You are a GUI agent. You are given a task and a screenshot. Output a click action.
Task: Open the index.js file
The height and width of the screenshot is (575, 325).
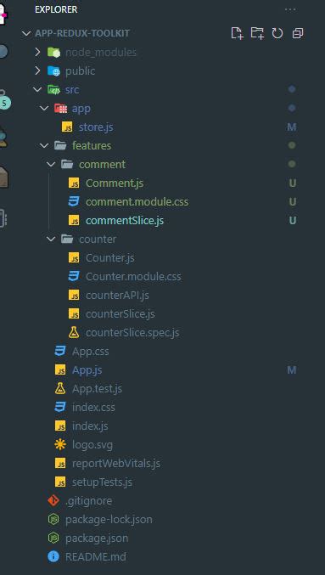point(90,426)
